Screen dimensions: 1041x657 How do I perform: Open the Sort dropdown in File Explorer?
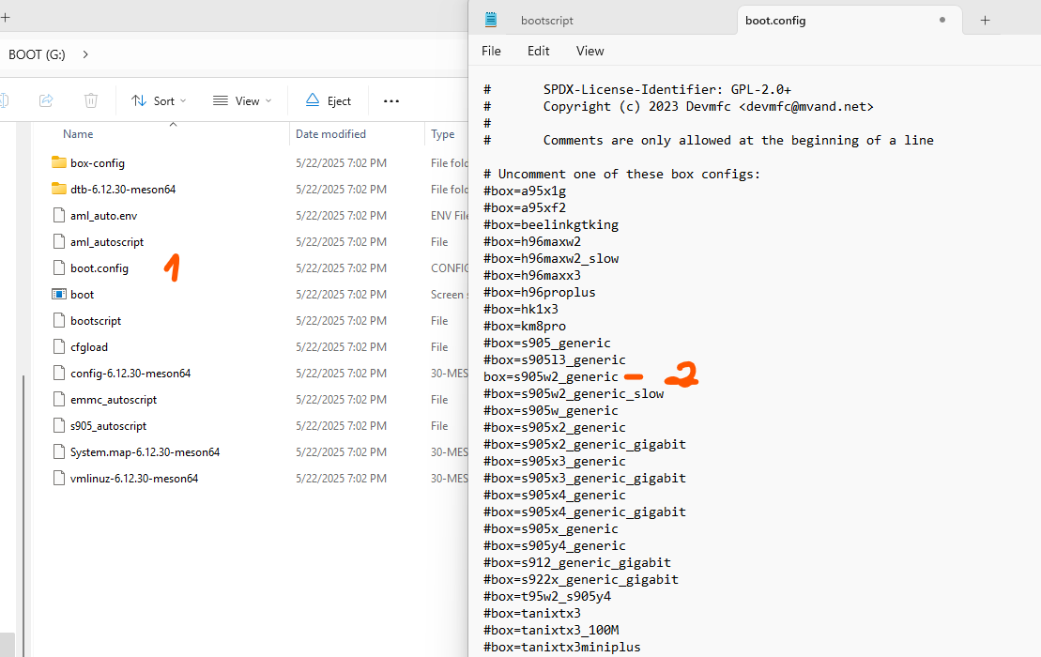[159, 100]
